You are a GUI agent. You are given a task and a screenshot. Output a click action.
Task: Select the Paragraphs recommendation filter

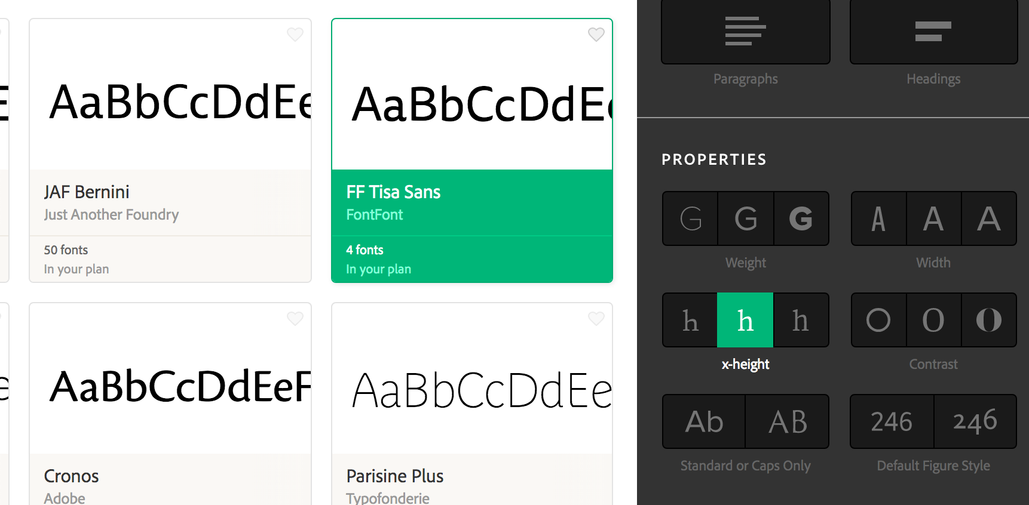pos(746,32)
